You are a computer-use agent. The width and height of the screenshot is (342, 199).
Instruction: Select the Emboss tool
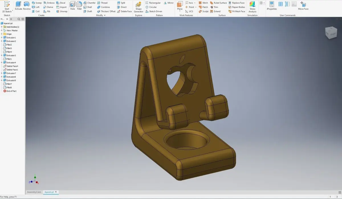49,3
